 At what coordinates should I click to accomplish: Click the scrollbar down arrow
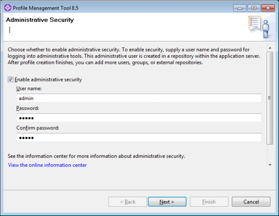pyautogui.click(x=270, y=165)
